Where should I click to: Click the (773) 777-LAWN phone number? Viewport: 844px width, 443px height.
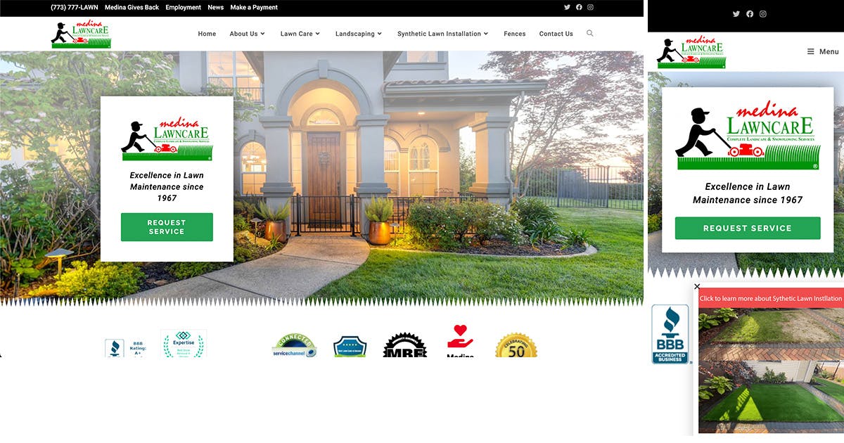pos(75,8)
